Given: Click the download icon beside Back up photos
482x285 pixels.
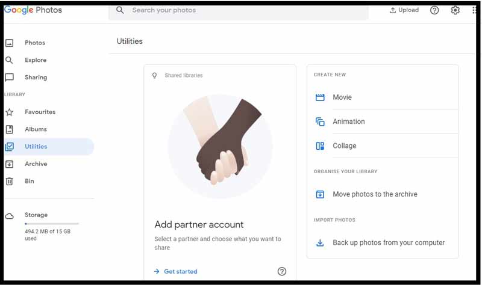Looking at the screenshot, I should coord(320,243).
